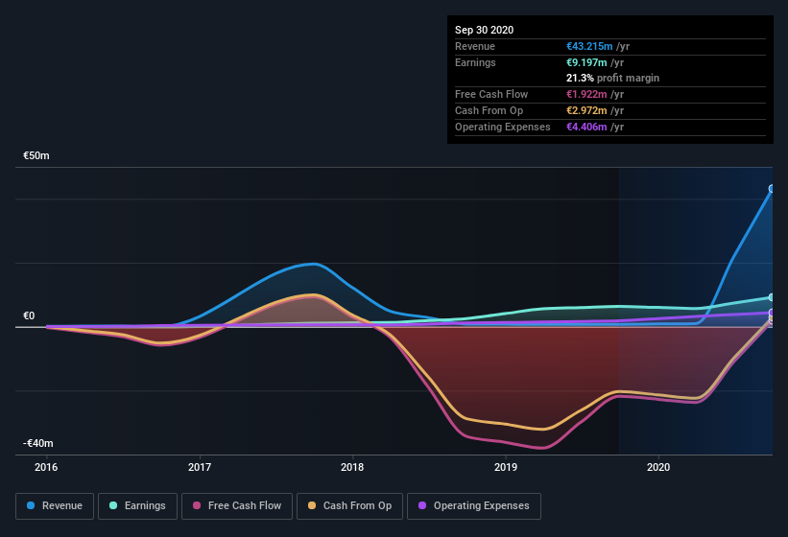Click the €0 y-axis label

(29, 315)
